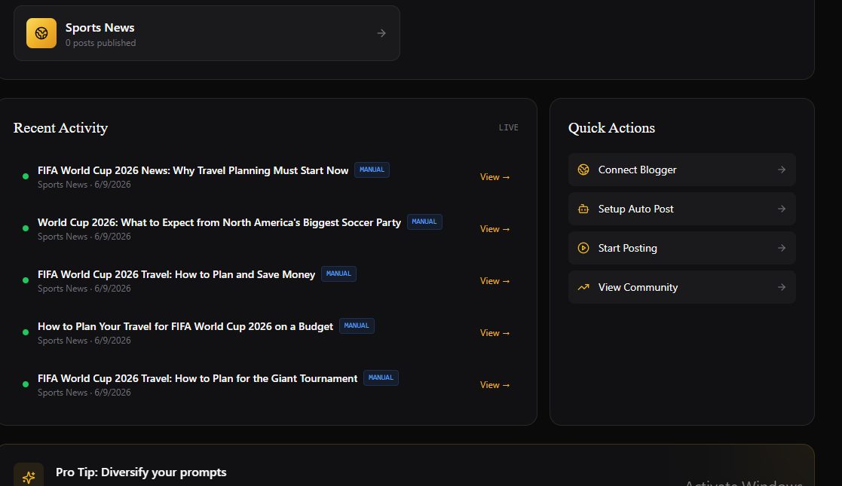Click the View Community trend icon
842x486 pixels.
583,287
